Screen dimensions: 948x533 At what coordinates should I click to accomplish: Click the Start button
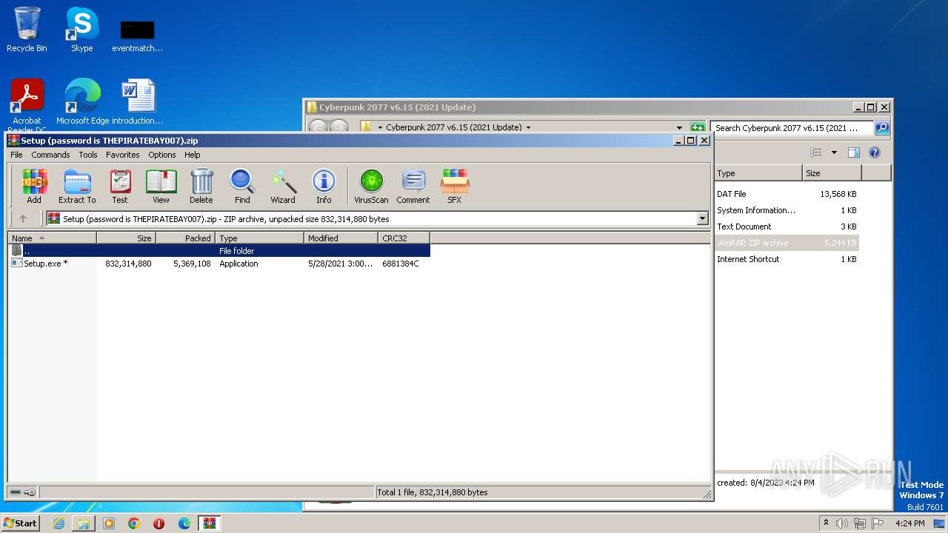click(x=21, y=523)
